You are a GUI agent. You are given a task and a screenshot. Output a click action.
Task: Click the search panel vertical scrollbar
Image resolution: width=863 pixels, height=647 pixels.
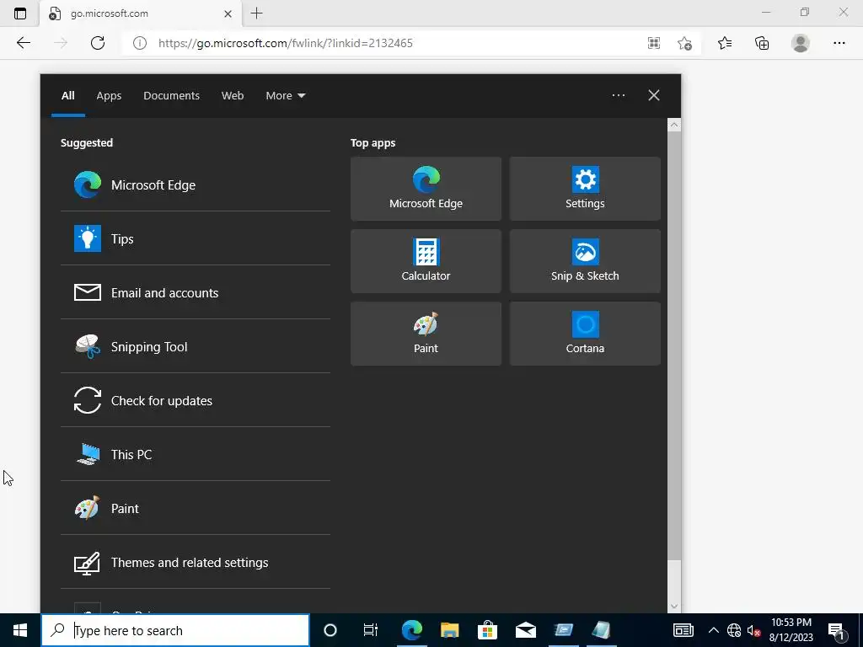point(674,346)
